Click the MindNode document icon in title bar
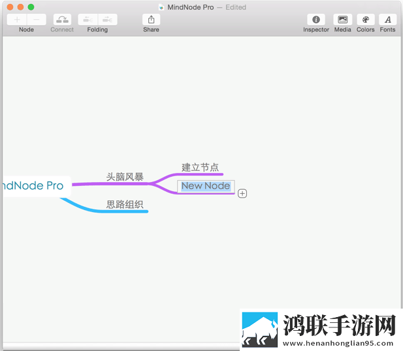The height and width of the screenshot is (351, 403). click(161, 7)
